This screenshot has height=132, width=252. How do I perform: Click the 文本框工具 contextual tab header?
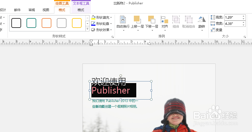[x=81, y=3]
